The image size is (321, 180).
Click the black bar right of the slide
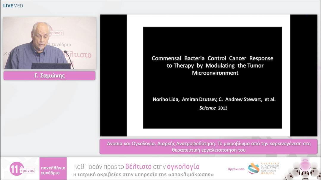click(x=303, y=75)
